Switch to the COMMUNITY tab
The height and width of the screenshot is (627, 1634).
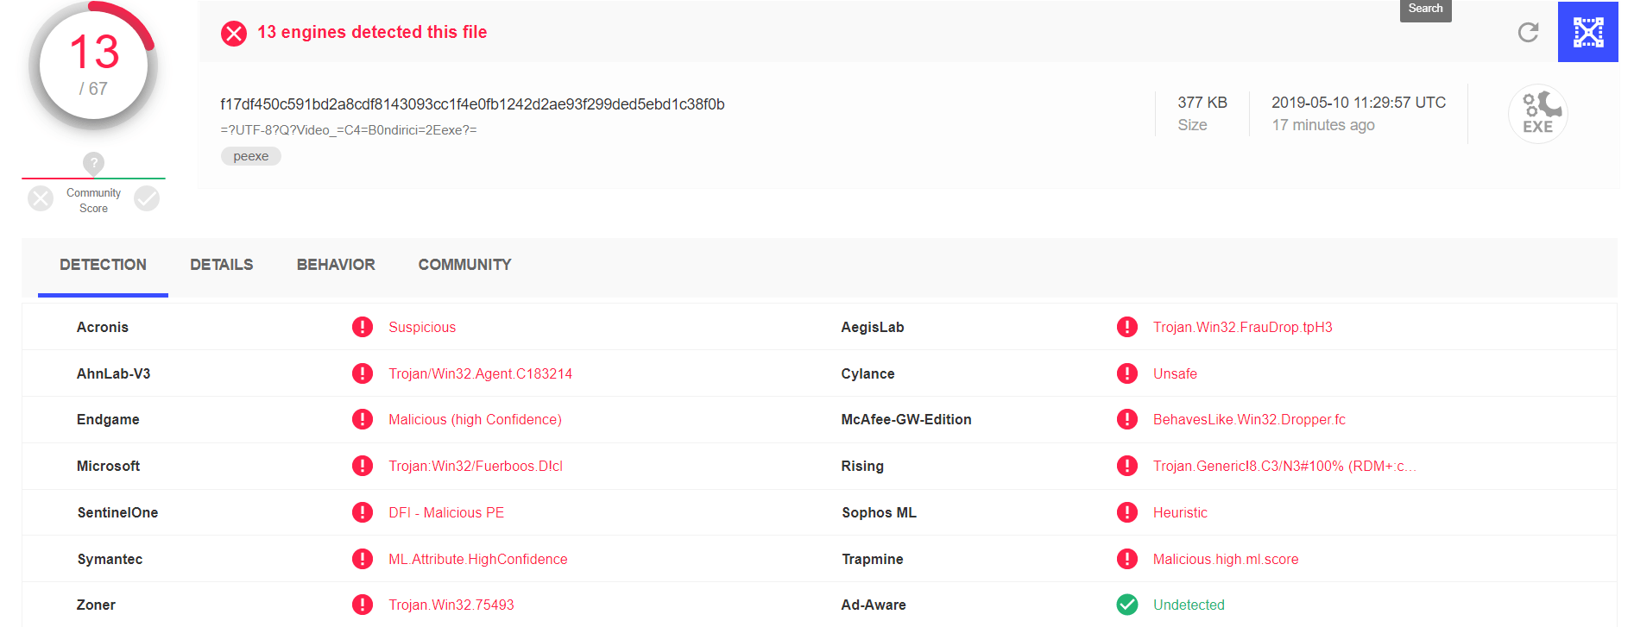point(464,265)
